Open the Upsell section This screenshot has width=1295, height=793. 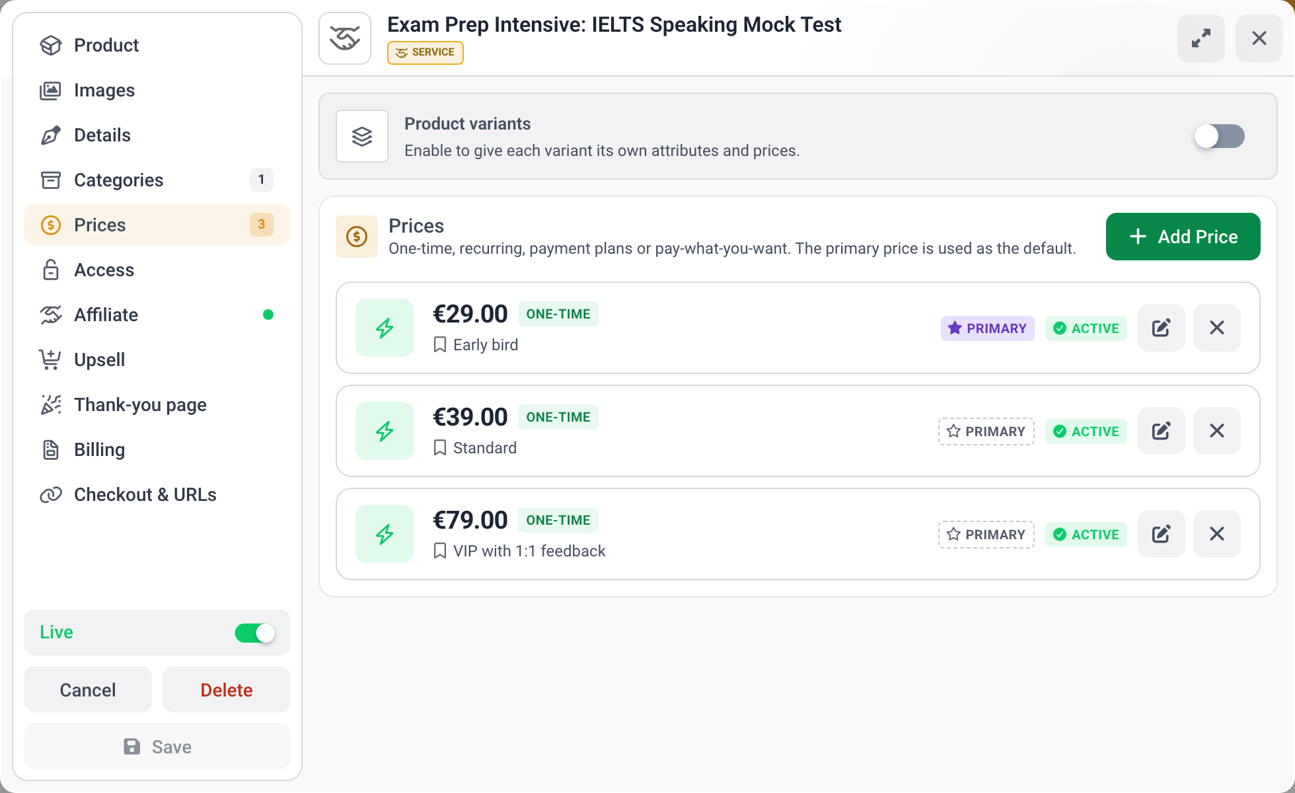157,359
